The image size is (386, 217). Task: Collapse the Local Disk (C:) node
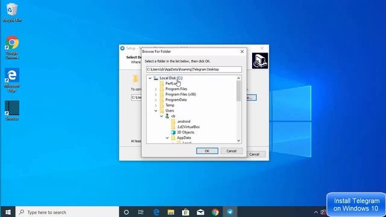pos(150,78)
